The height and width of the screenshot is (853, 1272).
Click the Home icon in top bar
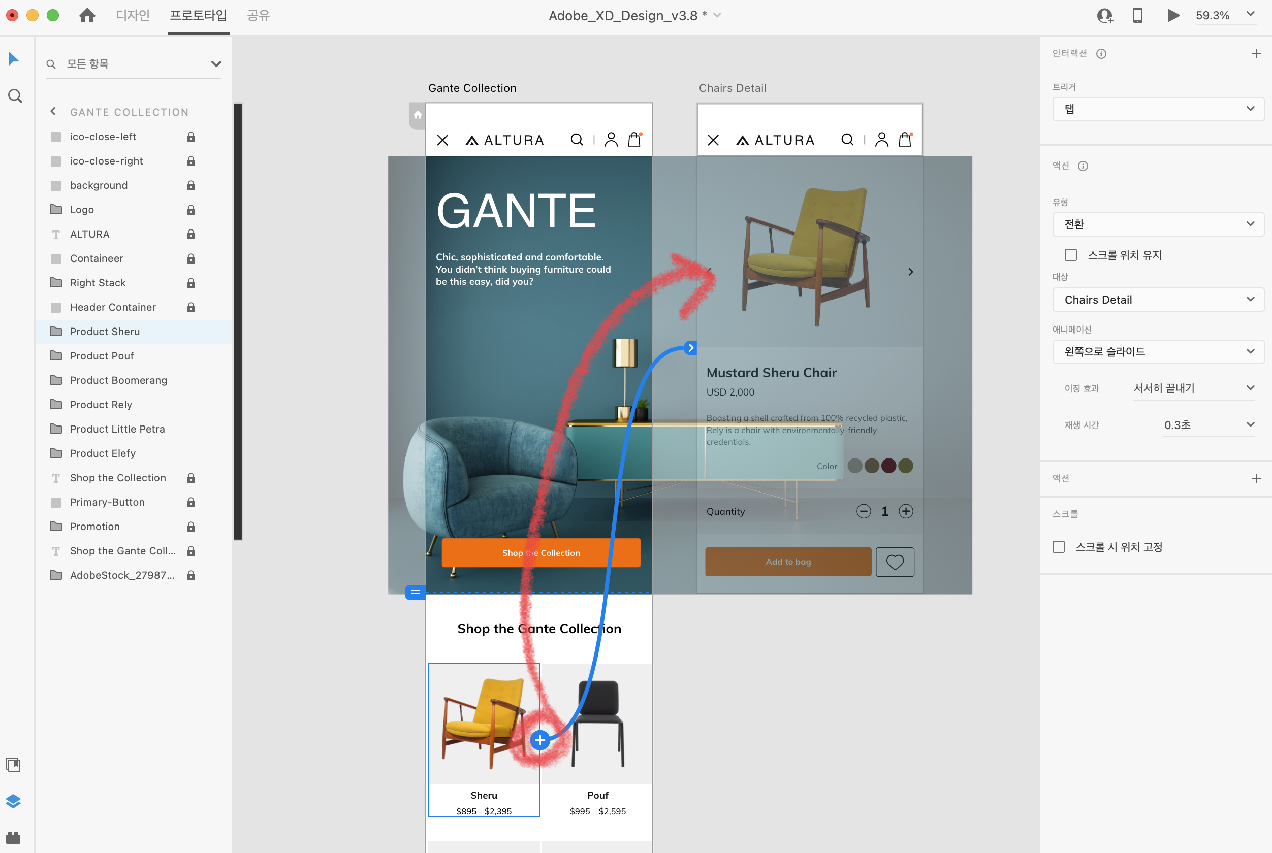[x=87, y=15]
